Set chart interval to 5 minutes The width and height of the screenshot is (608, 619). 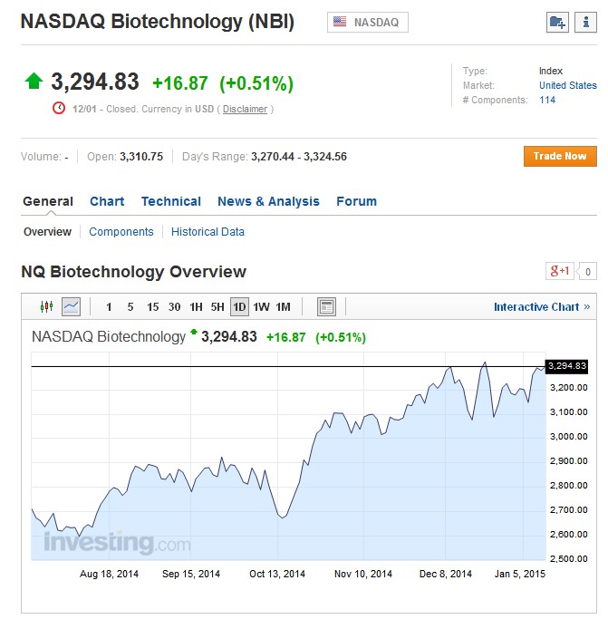(x=130, y=306)
